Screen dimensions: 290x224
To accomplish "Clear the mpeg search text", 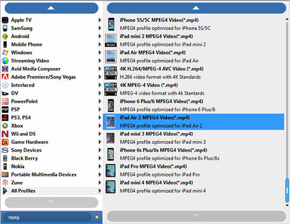I will point(96,217).
